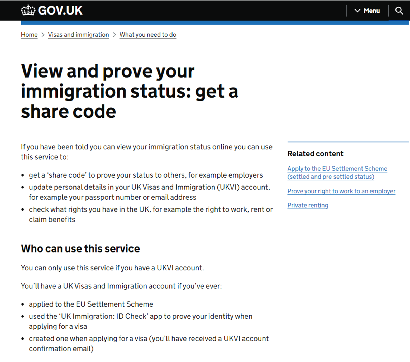The height and width of the screenshot is (362, 410).
Task: Open Apply to the EU Settlement Scheme link
Action: [x=337, y=173]
